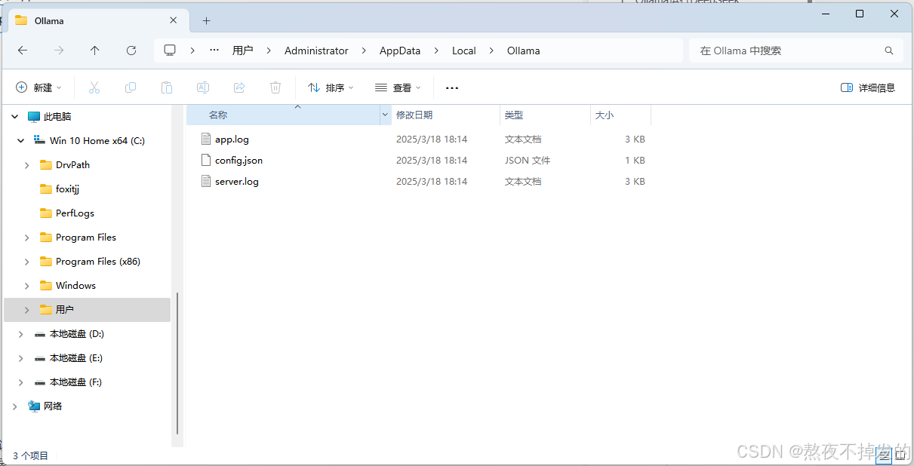
Task: Click Administrator in the address breadcrumb
Action: click(x=316, y=51)
